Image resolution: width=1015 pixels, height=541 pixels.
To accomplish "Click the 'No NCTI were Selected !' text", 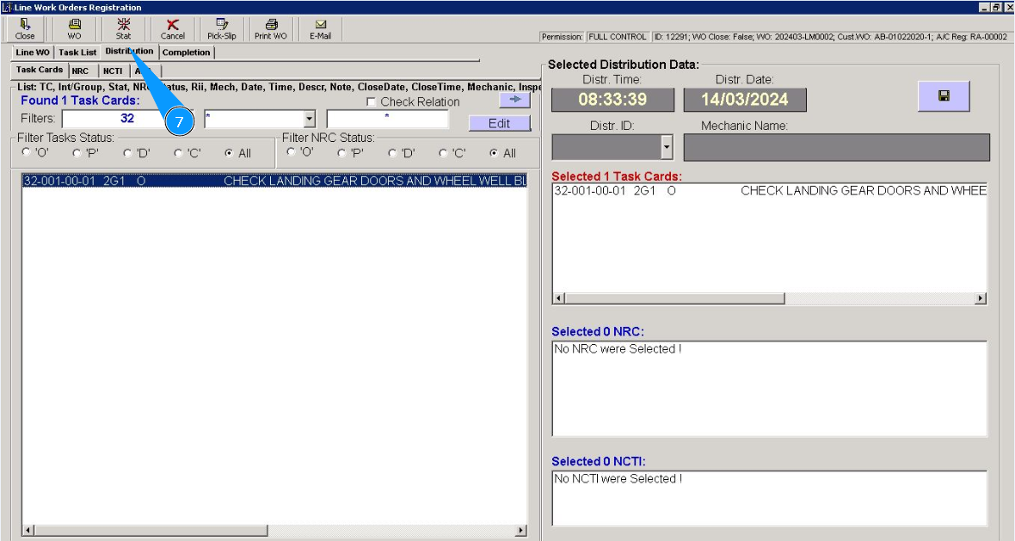I will [x=618, y=479].
